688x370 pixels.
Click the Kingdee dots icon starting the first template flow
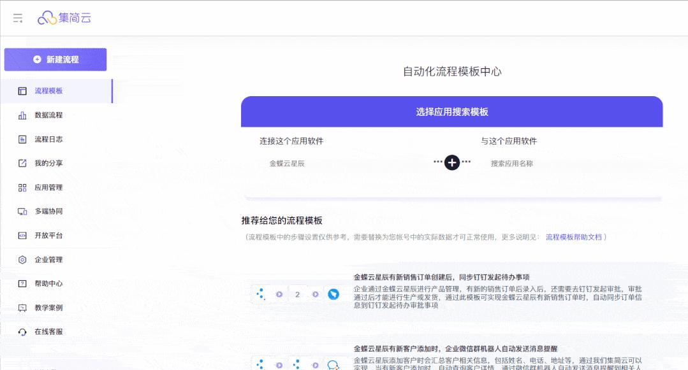click(261, 295)
